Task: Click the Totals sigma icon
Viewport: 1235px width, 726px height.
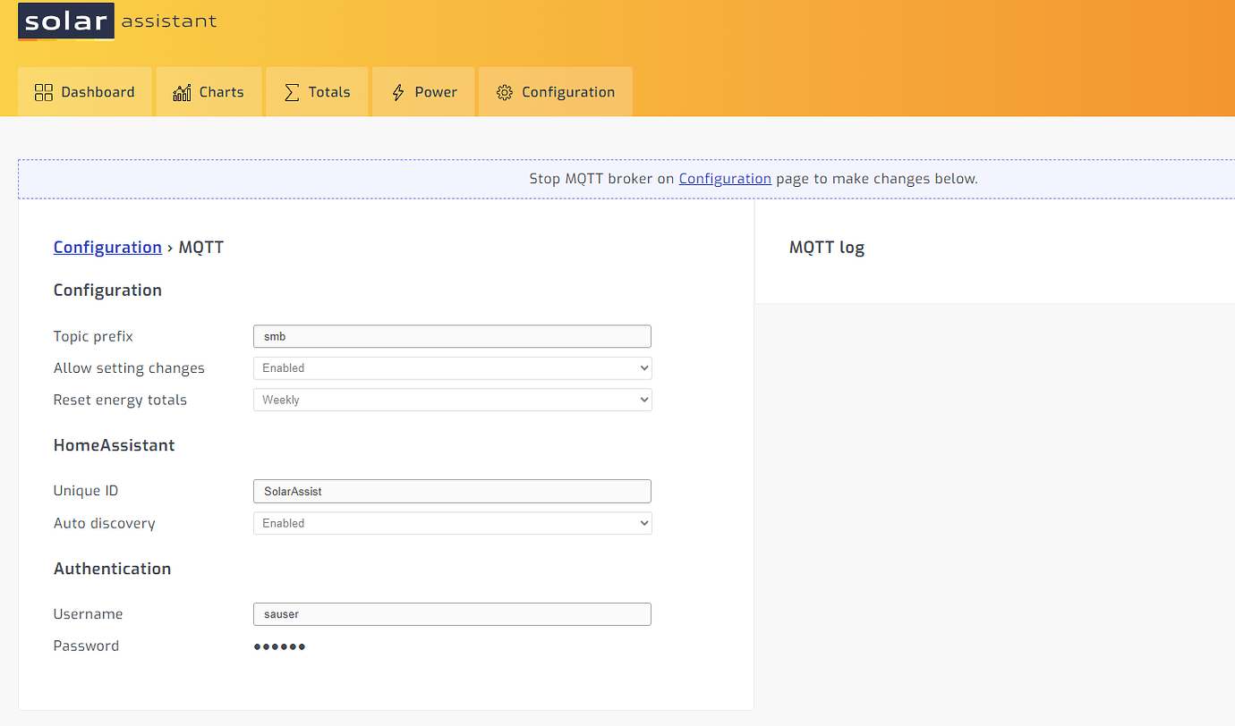Action: click(x=292, y=92)
